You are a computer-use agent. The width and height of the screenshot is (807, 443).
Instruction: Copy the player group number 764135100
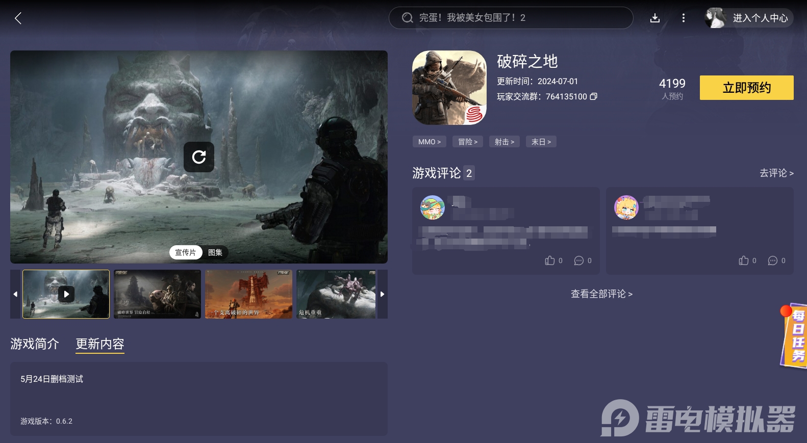pyautogui.click(x=593, y=96)
